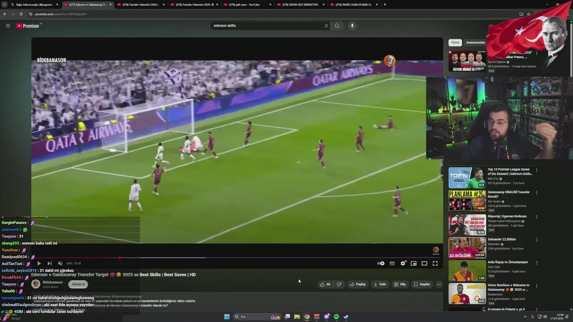This screenshot has height=322, width=573.
Task: Click the channel logo watermark in video corner
Action: [436, 250]
